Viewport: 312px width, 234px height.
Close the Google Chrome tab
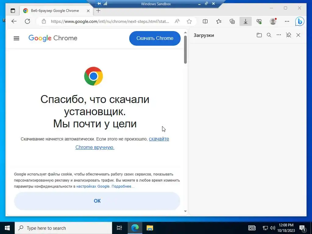click(88, 11)
